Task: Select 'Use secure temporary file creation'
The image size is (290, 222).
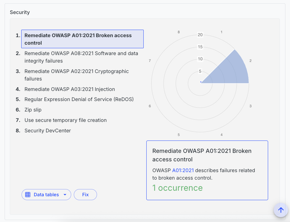Action: pyautogui.click(x=65, y=120)
